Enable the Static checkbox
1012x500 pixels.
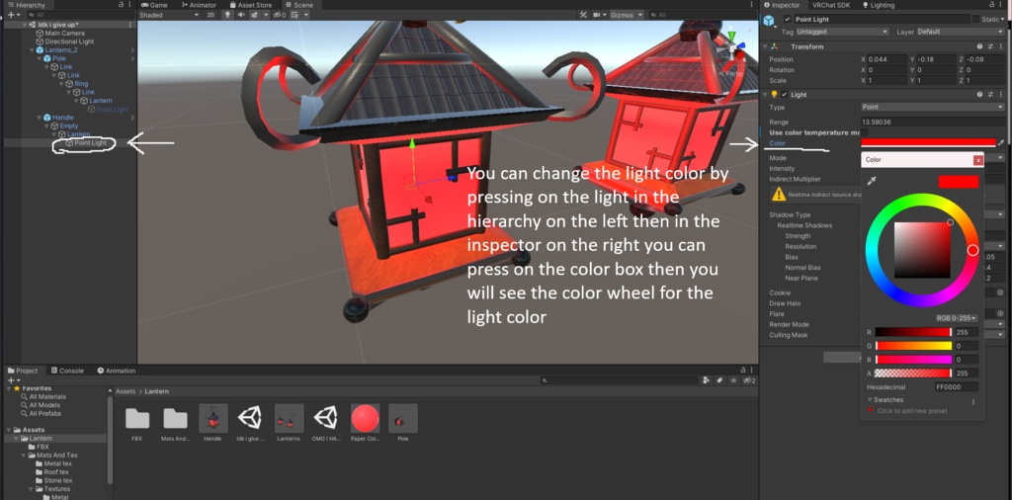pyautogui.click(x=975, y=20)
